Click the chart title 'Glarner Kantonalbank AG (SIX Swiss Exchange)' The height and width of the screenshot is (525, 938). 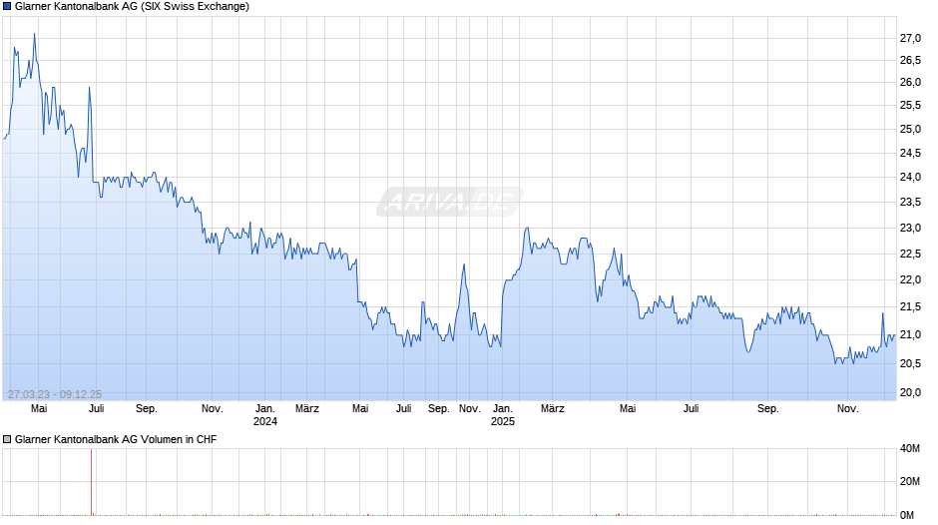(132, 7)
